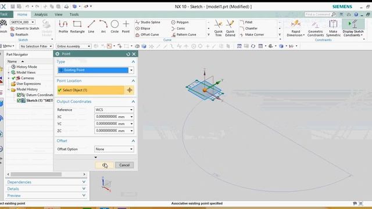Screen dimensions: 372x209
Task: Activate the Point tool in ribbon
Action: 126,27
